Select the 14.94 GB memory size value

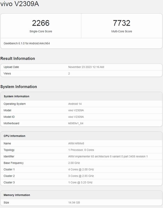tap(74, 203)
